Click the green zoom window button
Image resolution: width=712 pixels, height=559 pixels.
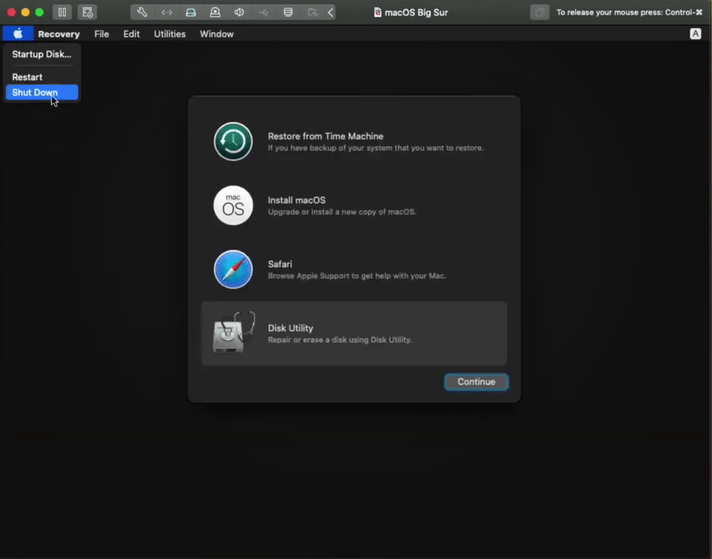point(40,13)
